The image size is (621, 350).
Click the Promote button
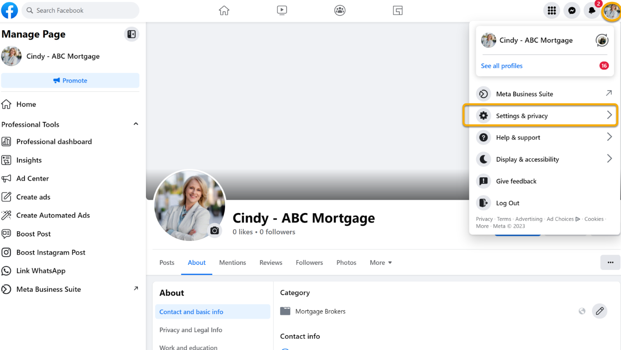coord(70,81)
